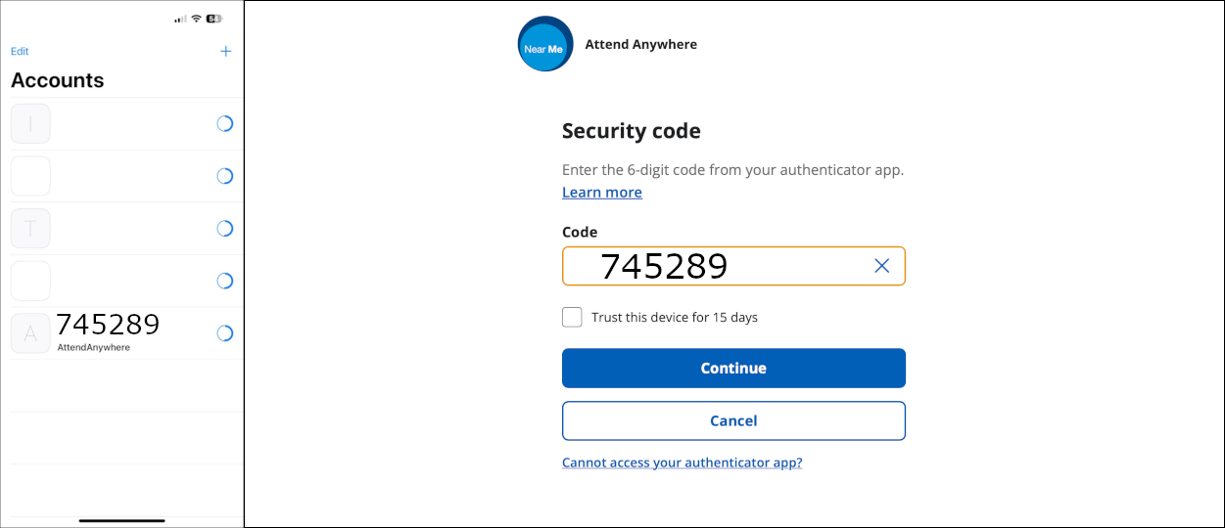Enable Trust this device for 15 days
This screenshot has width=1225, height=528.
pos(572,317)
